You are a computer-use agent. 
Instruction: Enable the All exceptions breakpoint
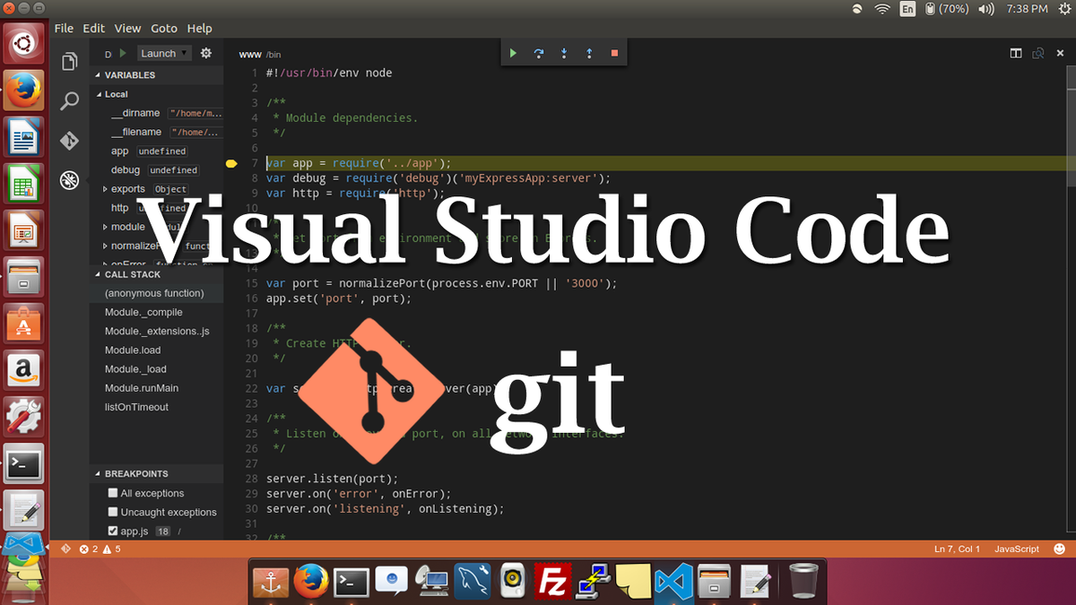click(x=113, y=493)
